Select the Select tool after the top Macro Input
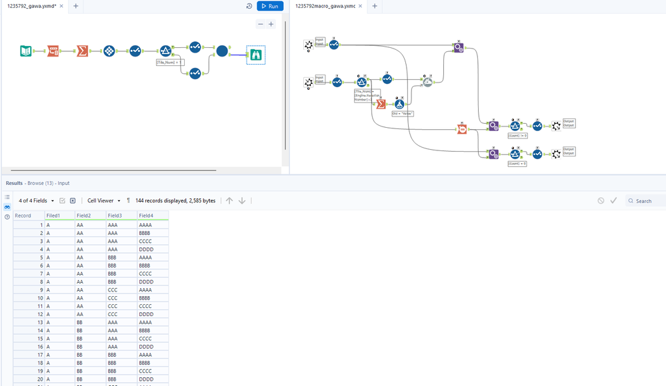Screen dimensions: 666x386 point(334,44)
